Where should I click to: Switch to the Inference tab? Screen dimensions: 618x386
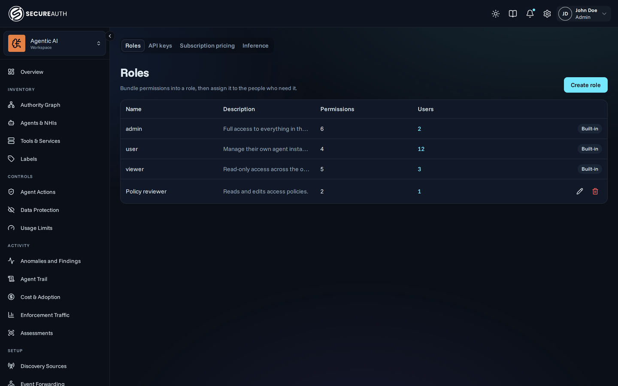coord(255,45)
